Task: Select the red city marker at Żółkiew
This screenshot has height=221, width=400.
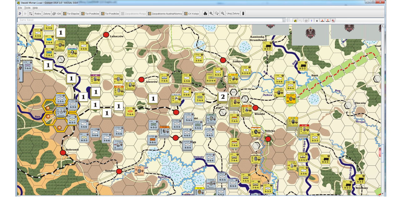Action: [223, 60]
